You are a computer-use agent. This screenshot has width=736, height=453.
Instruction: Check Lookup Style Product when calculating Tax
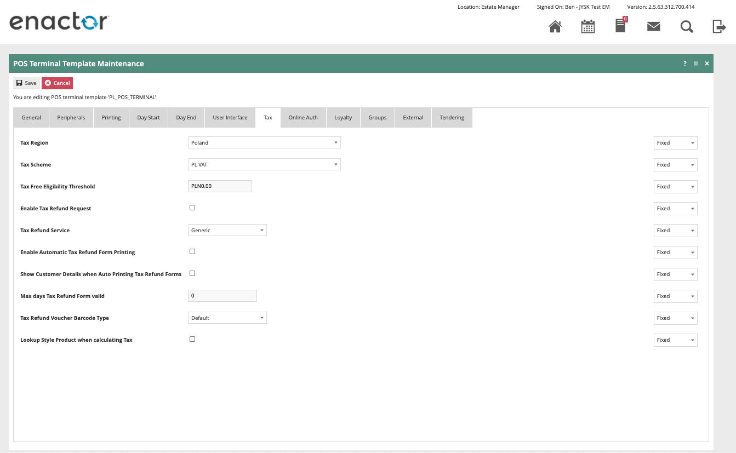pos(192,339)
